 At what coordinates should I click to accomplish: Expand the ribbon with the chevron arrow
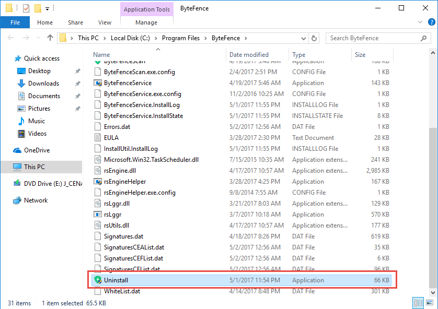click(420, 22)
